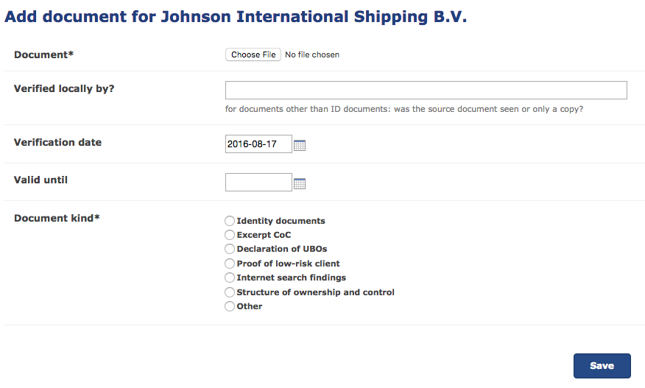Click the empty Valid until date field
Image resolution: width=645 pixels, height=388 pixels.
(258, 183)
